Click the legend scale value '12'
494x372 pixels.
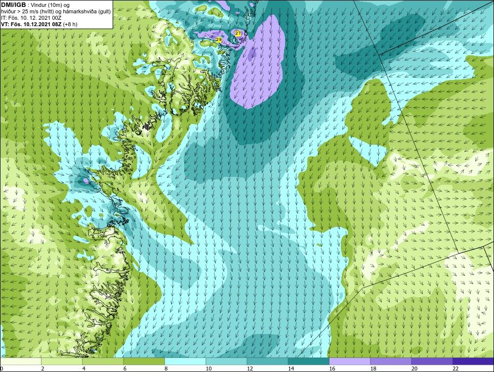tap(250, 369)
